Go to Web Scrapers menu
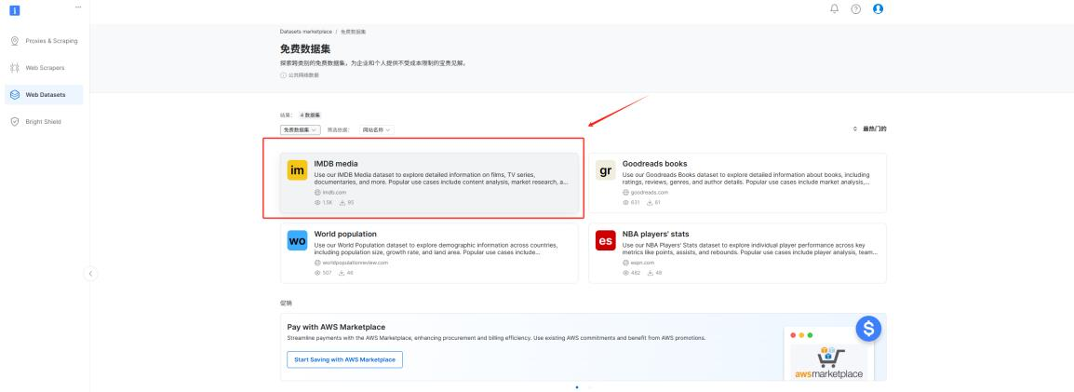The image size is (1074, 392). coord(44,68)
